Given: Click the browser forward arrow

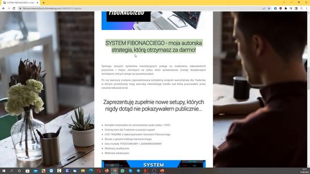Looking at the screenshot, I should click(9, 9).
